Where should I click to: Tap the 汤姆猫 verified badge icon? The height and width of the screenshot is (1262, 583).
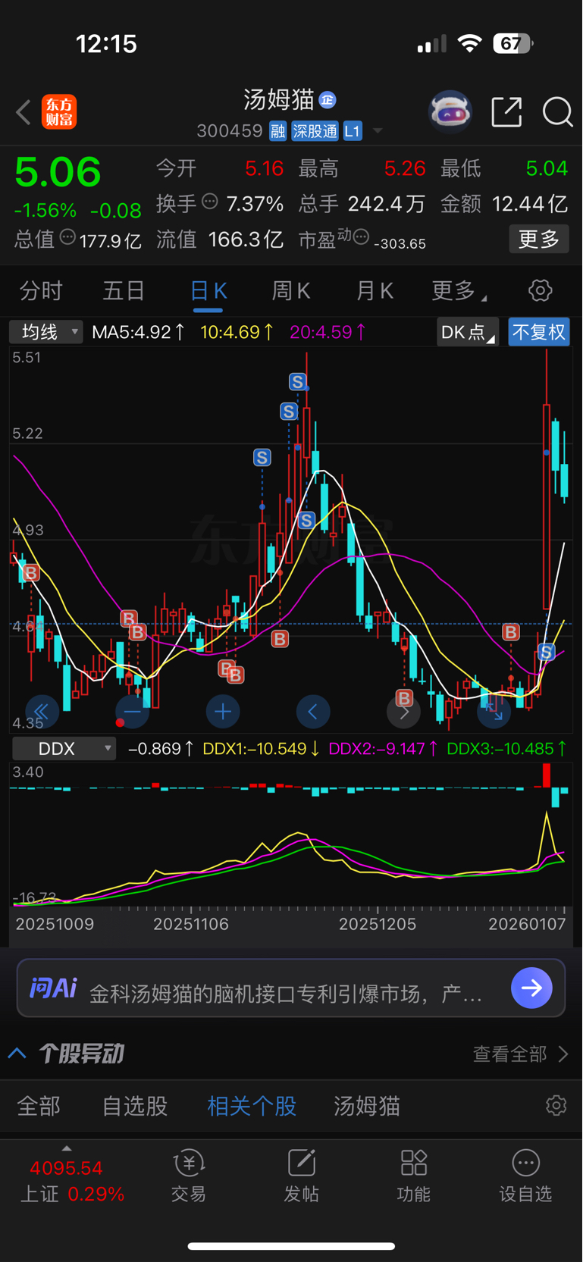pos(328,99)
